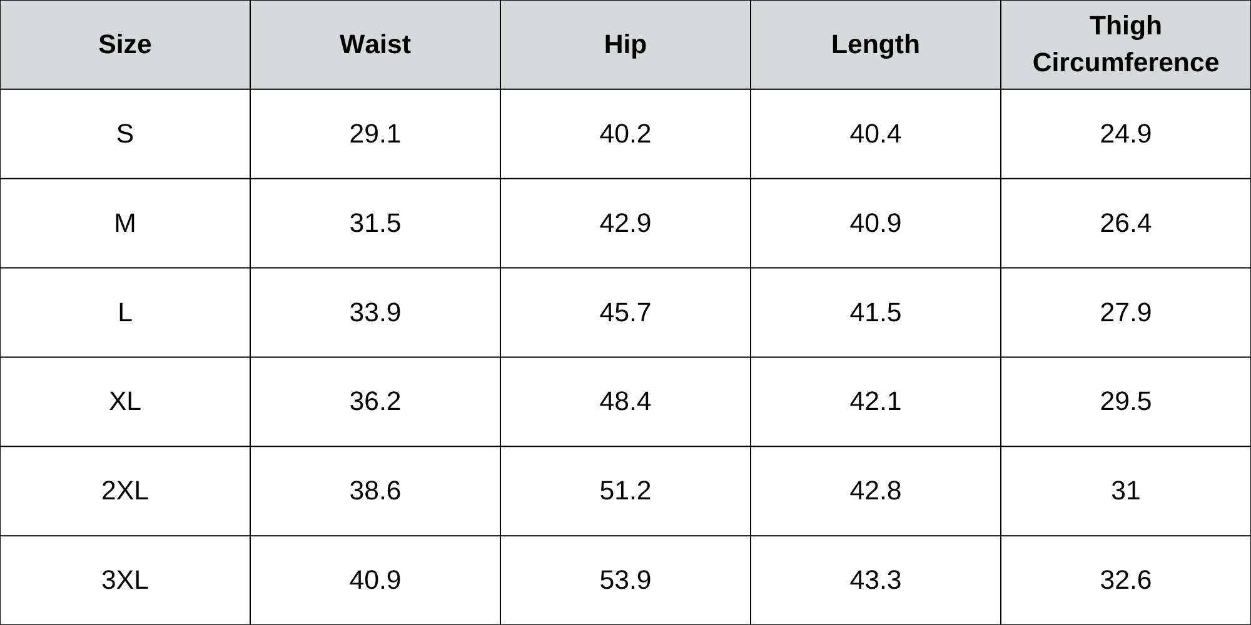Select the XL size row label
Image resolution: width=1251 pixels, height=625 pixels.
125,401
